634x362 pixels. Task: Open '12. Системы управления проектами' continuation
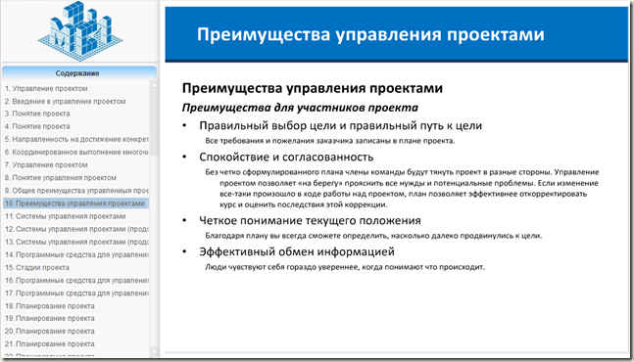point(76,229)
